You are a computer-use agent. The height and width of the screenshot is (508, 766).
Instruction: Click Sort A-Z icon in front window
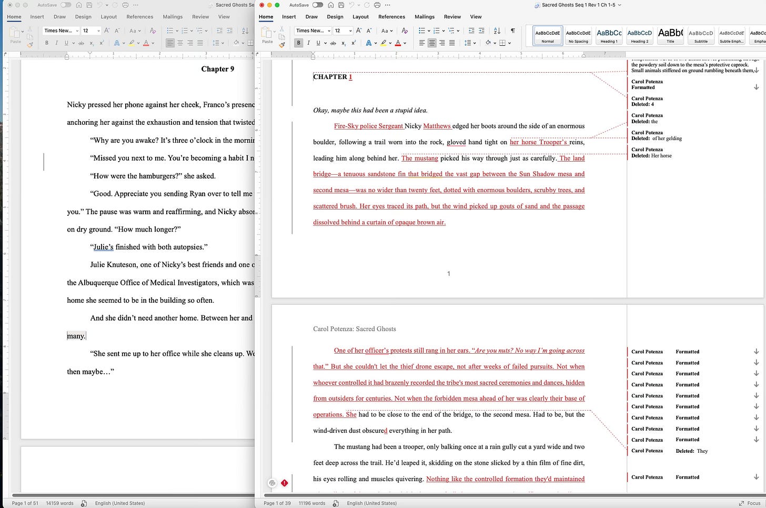(497, 31)
